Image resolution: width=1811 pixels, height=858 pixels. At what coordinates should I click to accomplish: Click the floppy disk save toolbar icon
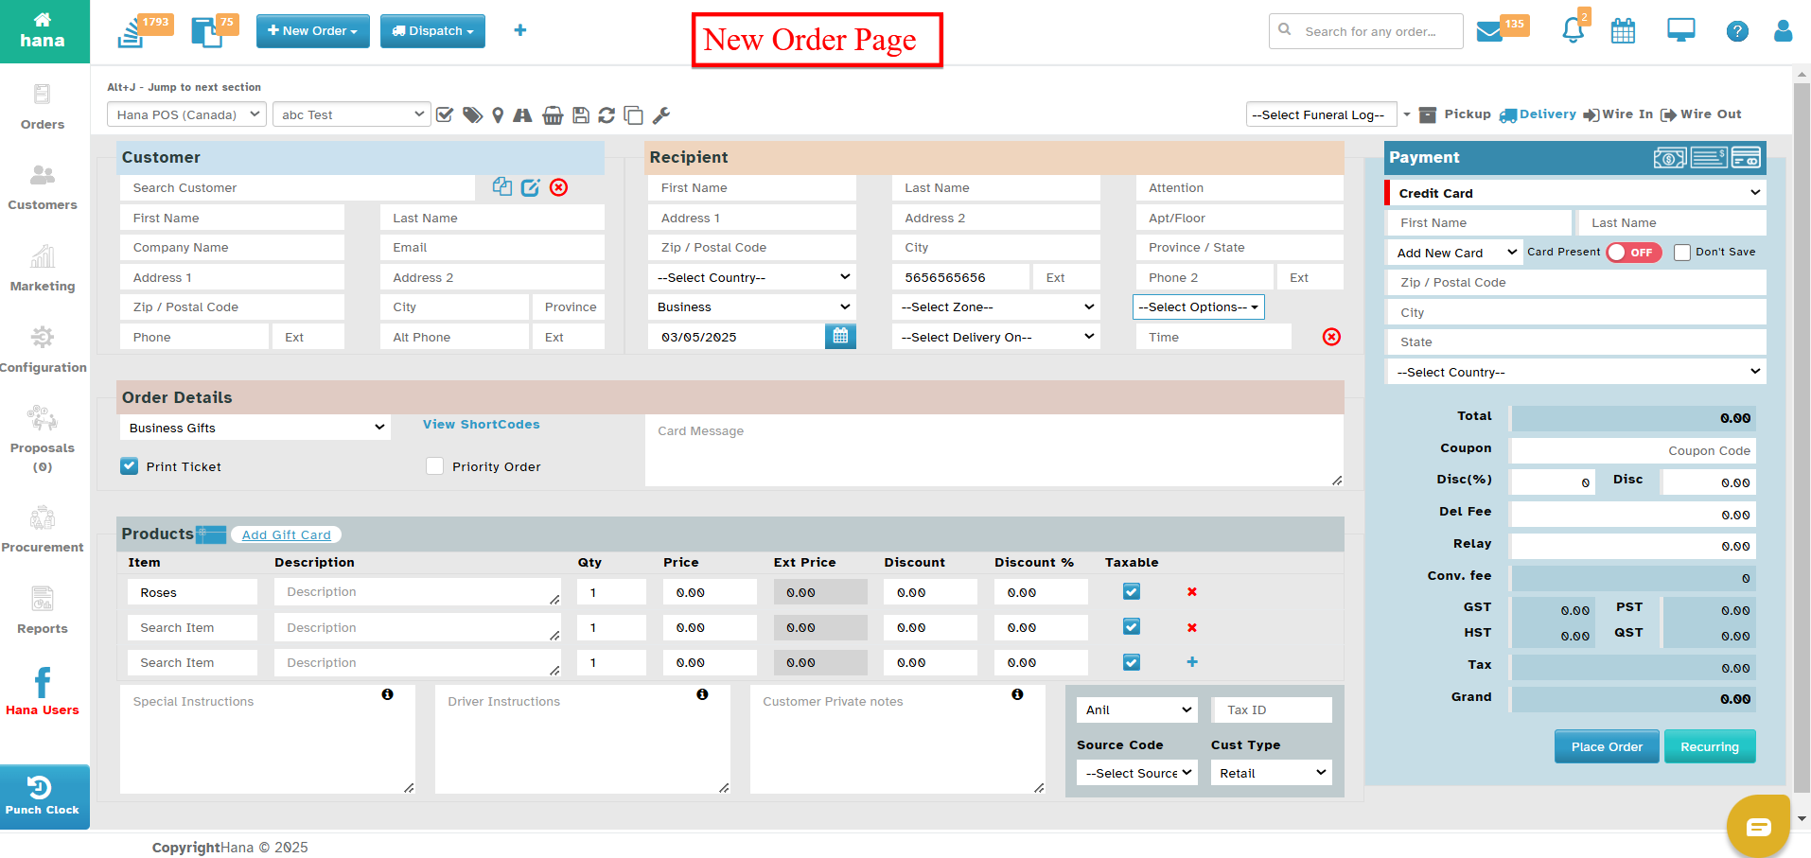(581, 115)
